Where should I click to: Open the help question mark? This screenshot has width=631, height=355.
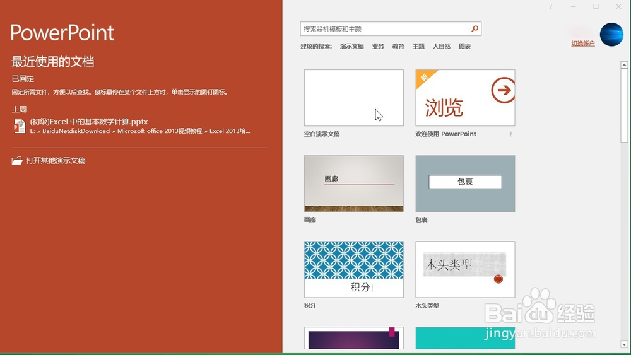(x=550, y=6)
